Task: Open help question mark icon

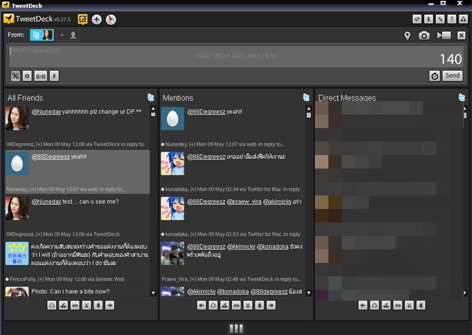Action: pyautogui.click(x=452, y=20)
